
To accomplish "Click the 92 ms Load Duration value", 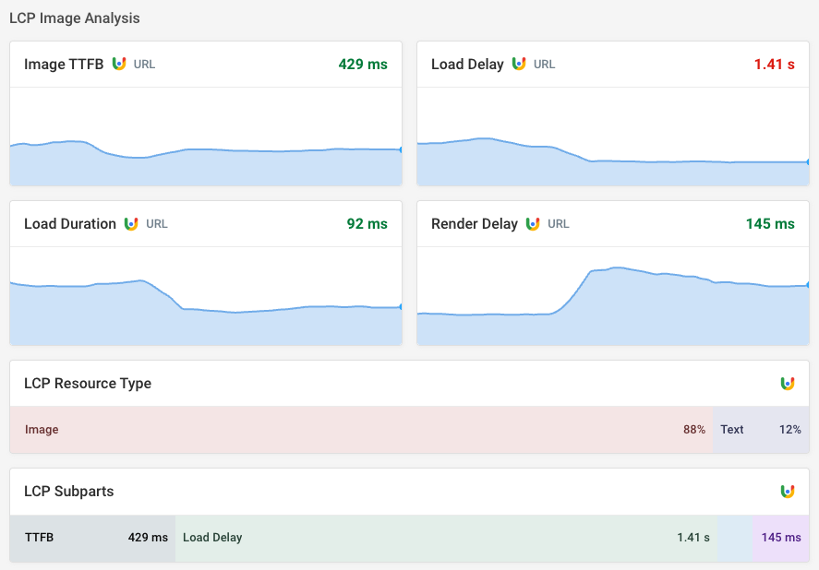I will tap(367, 223).
